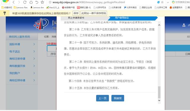Click the address bar URL field
The width and height of the screenshot is (190, 111).
pyautogui.click(x=89, y=2)
